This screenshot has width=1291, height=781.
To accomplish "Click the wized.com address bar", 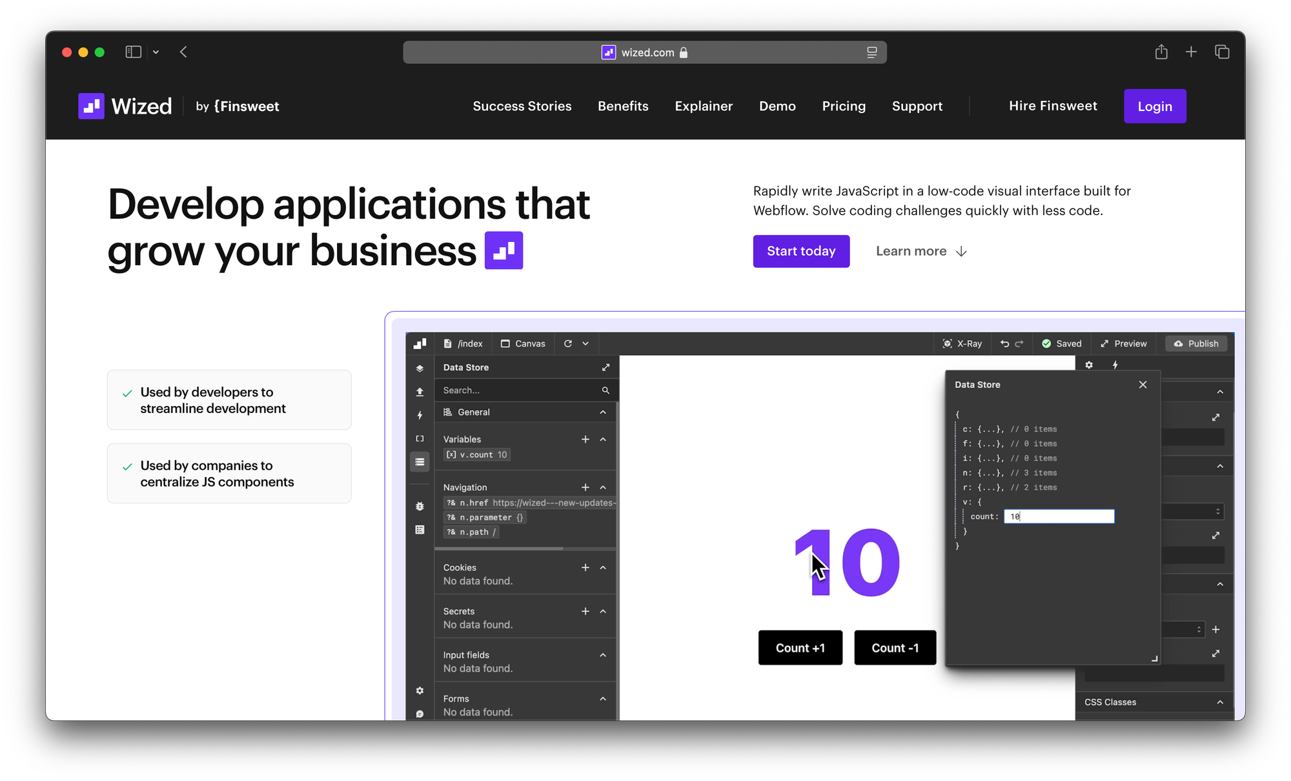I will pyautogui.click(x=644, y=52).
